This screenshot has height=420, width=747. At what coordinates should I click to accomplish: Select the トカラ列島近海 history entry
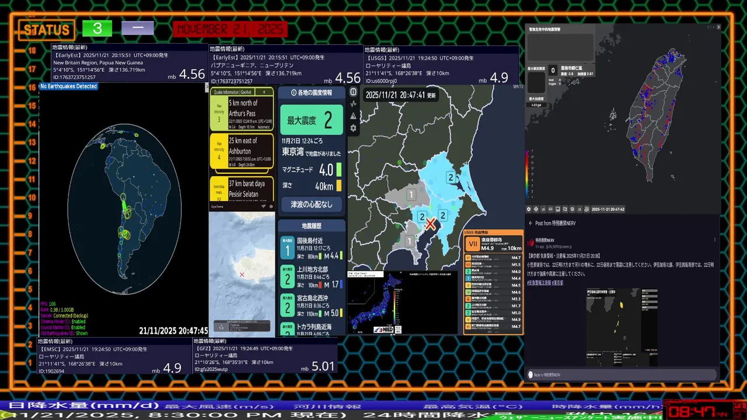[x=311, y=329]
